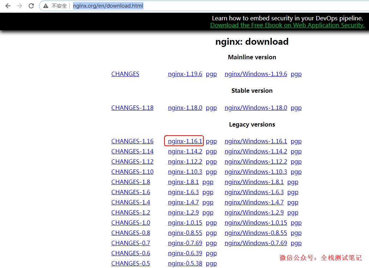Download nginx-1.19.6 source
Viewport: 369px width, 268px height.
pos(185,74)
